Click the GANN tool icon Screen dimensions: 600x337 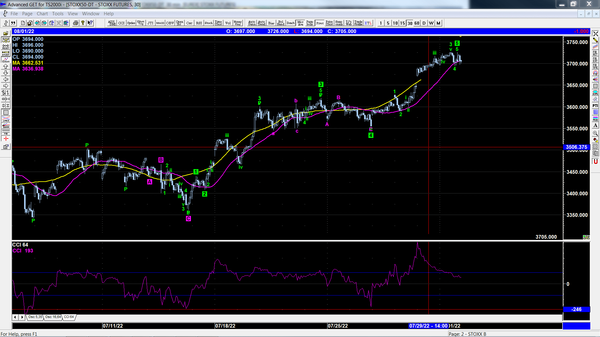tap(6, 126)
